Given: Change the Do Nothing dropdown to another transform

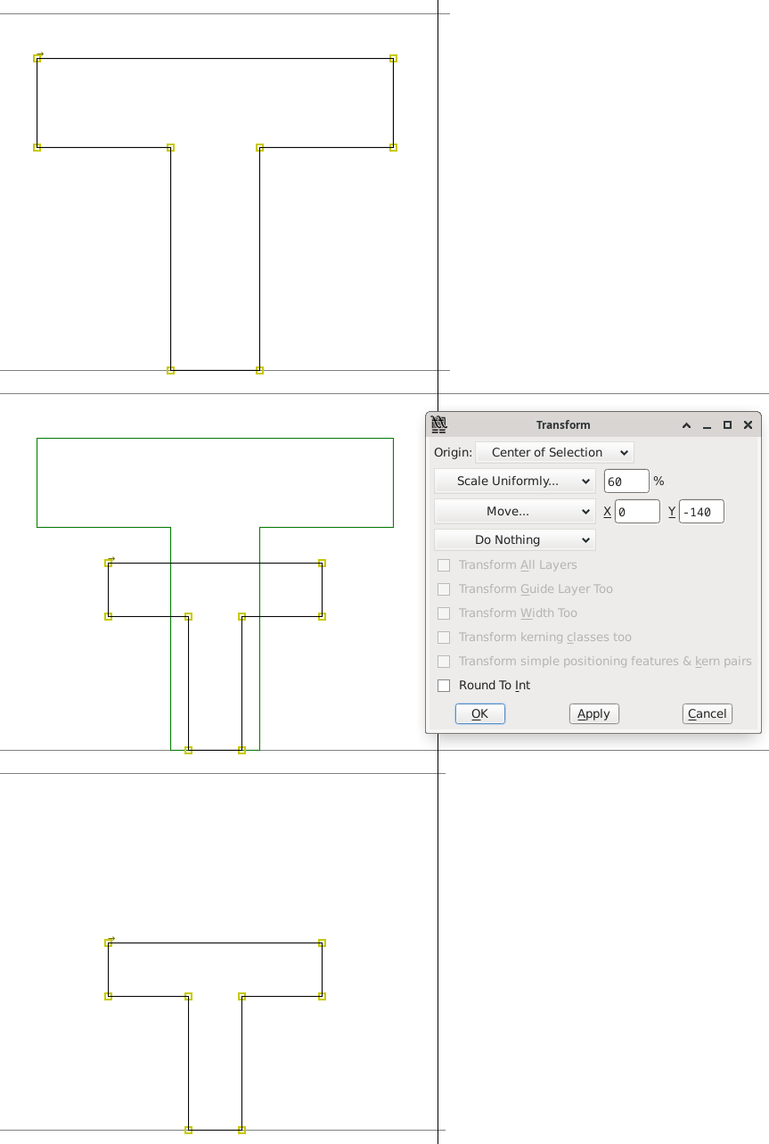Looking at the screenshot, I should coord(514,539).
